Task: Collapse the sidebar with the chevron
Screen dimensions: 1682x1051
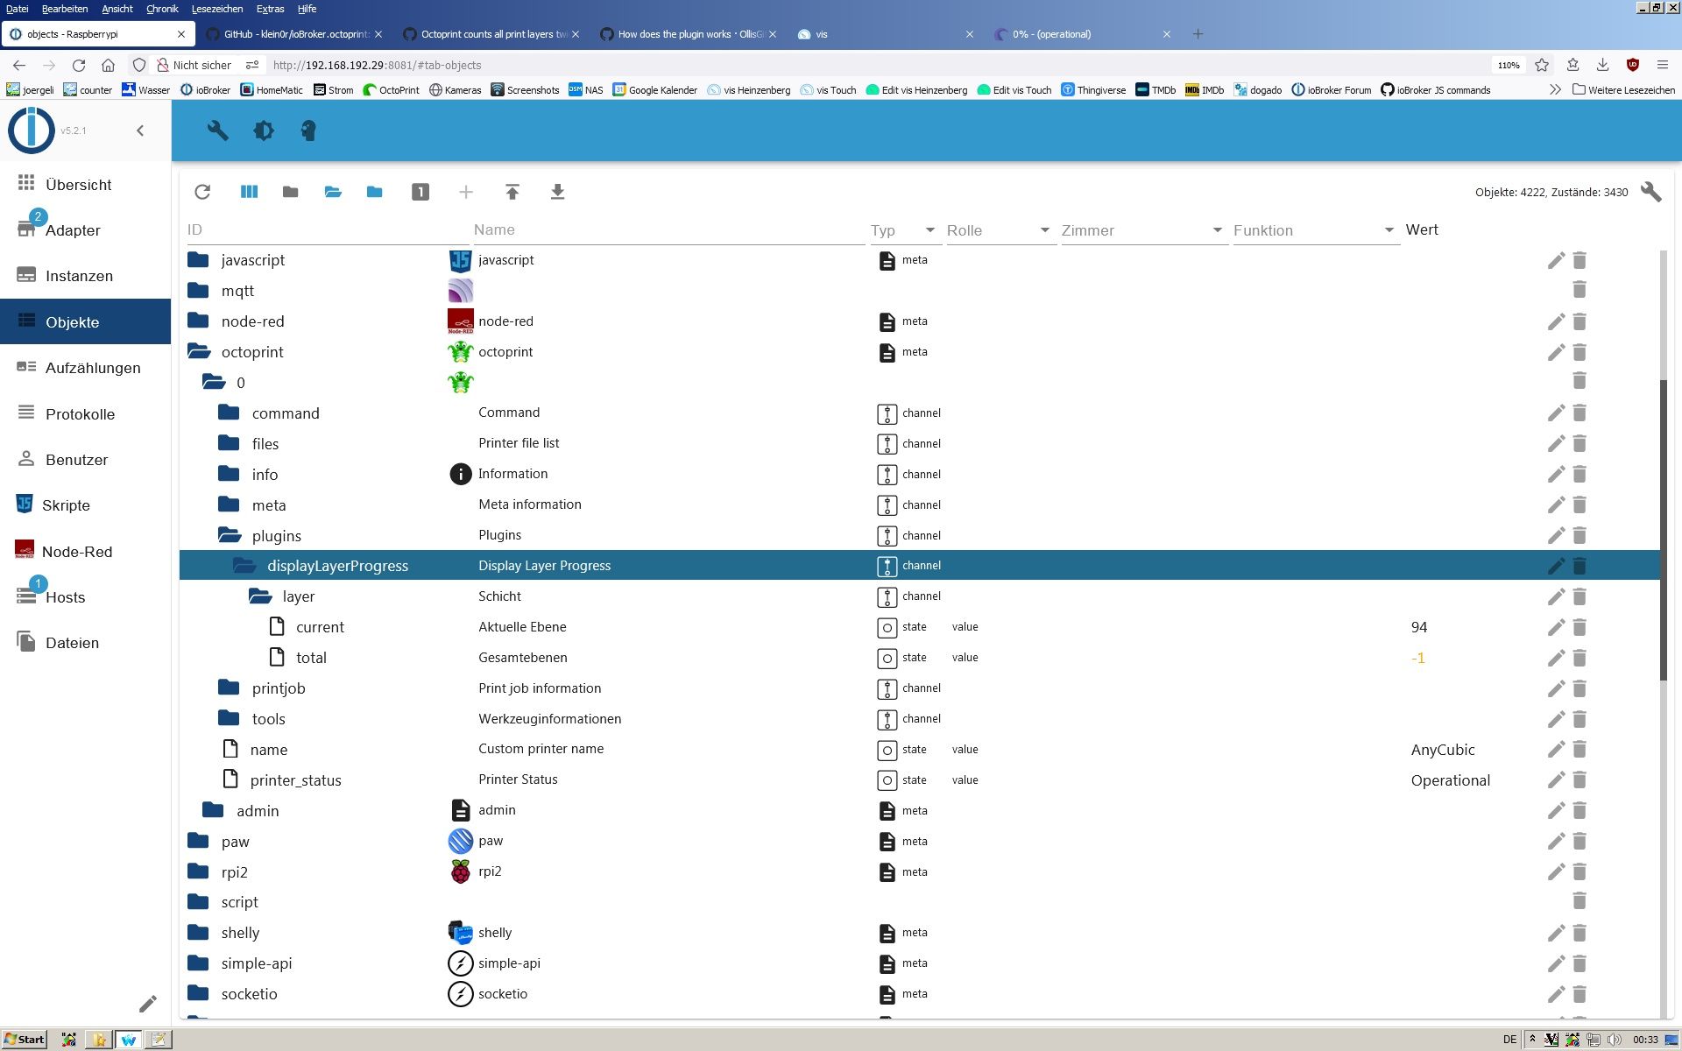Action: click(x=140, y=130)
